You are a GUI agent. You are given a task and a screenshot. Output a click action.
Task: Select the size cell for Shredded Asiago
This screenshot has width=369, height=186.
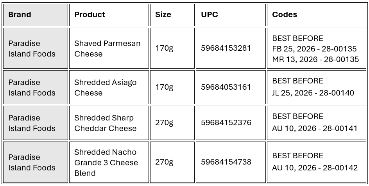tap(164, 87)
